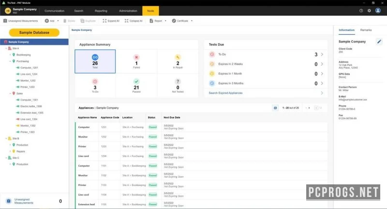Open the Communication menu
Image resolution: width=387 pixels, height=209 pixels.
coord(54,11)
